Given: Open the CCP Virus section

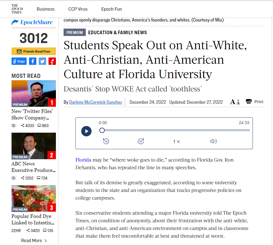Looking at the screenshot, I should click(78, 9).
